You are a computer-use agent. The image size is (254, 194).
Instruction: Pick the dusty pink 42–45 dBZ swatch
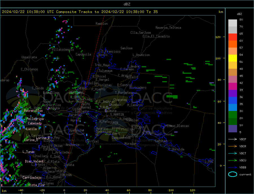(233, 79)
